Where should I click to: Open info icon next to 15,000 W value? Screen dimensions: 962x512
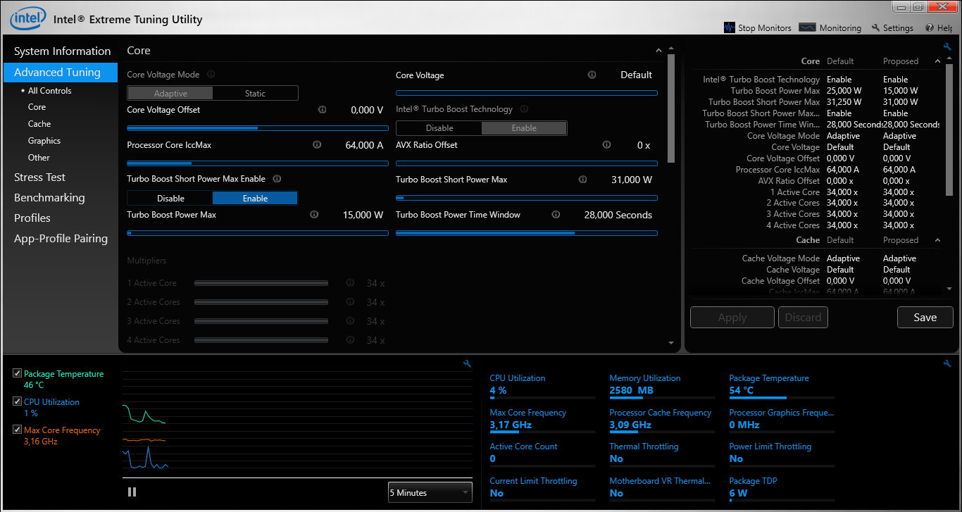(314, 214)
